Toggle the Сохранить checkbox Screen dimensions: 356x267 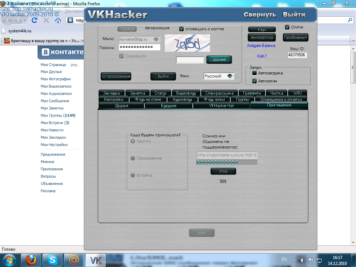point(121,56)
